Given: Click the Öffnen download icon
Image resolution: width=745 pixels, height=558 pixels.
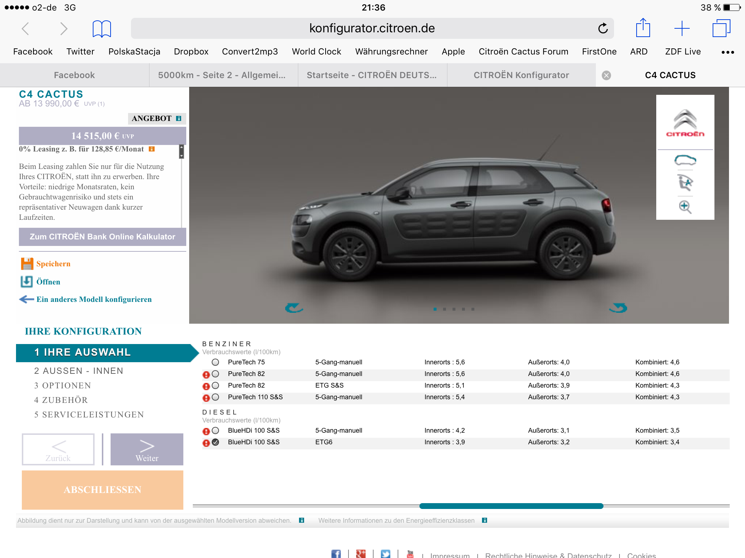Looking at the screenshot, I should [x=27, y=282].
